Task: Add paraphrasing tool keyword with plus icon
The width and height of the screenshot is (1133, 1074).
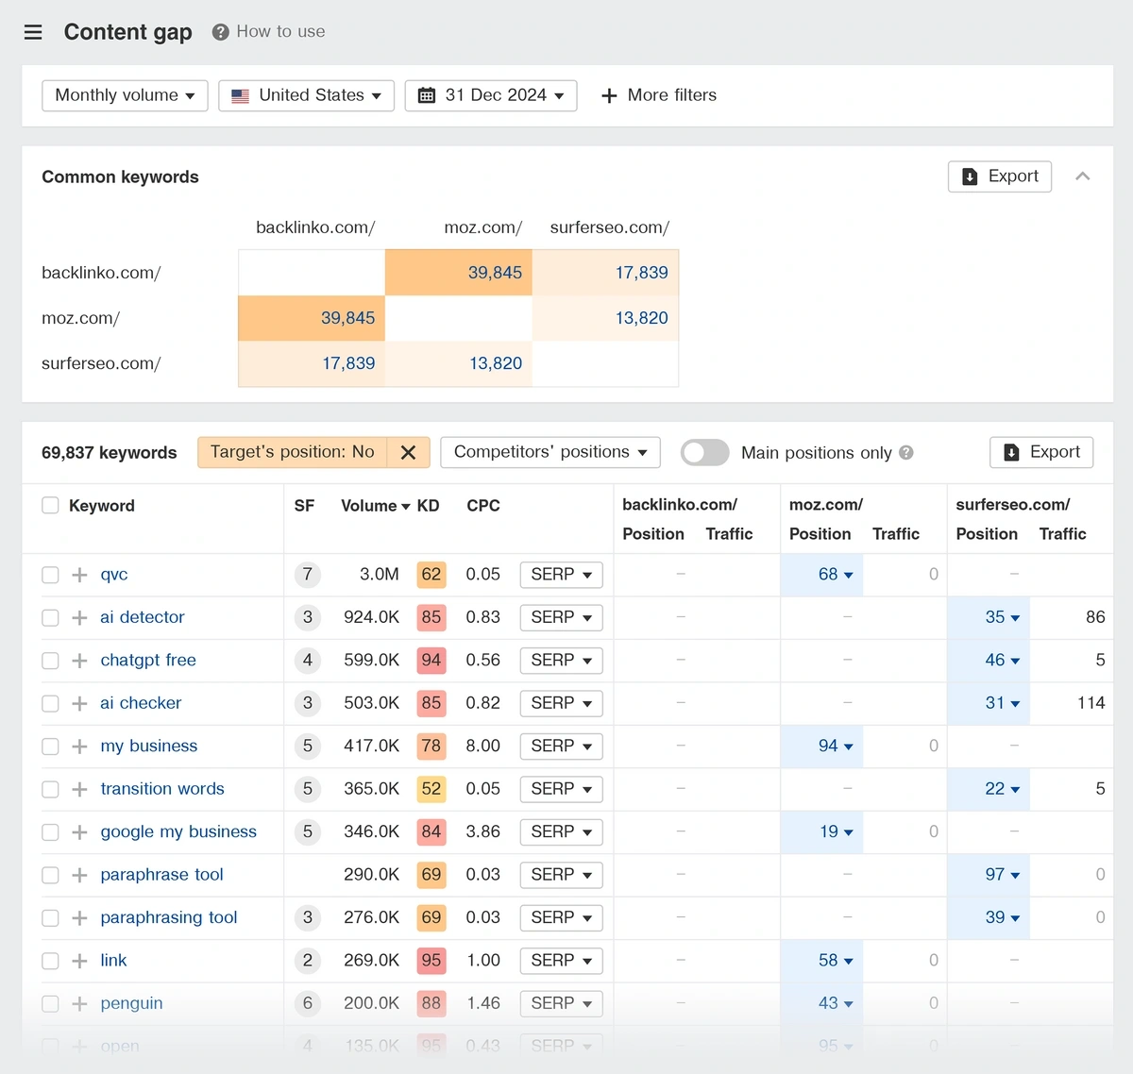Action: coord(79,918)
